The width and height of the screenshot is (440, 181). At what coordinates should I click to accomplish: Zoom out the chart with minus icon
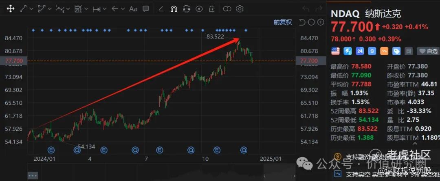311,22
